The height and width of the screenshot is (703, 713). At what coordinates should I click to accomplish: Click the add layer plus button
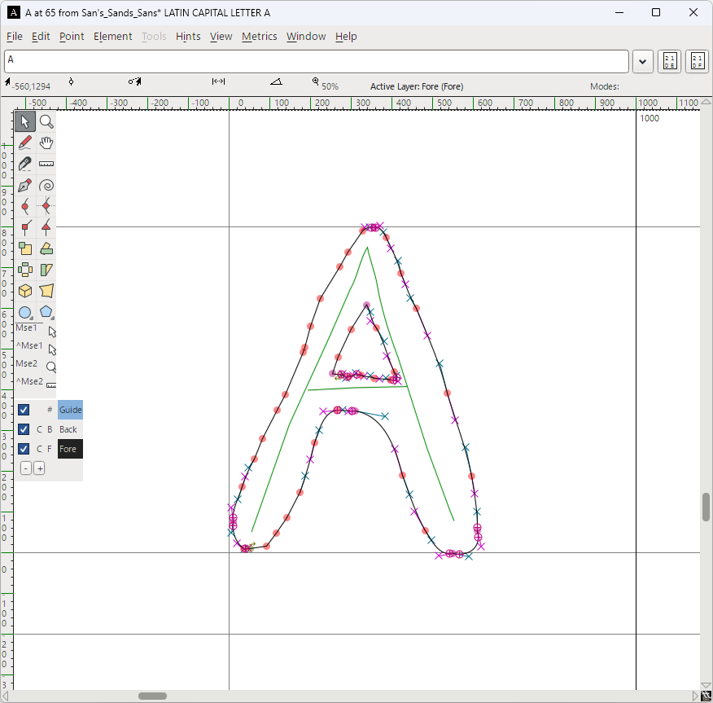click(x=39, y=468)
